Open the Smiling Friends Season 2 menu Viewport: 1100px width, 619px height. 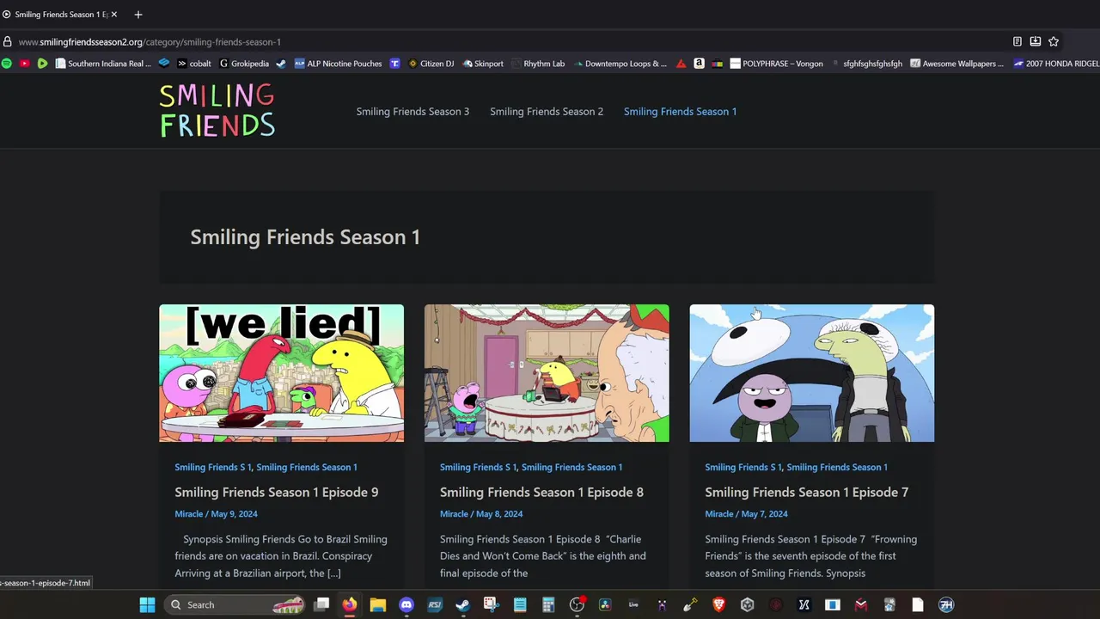[547, 112]
